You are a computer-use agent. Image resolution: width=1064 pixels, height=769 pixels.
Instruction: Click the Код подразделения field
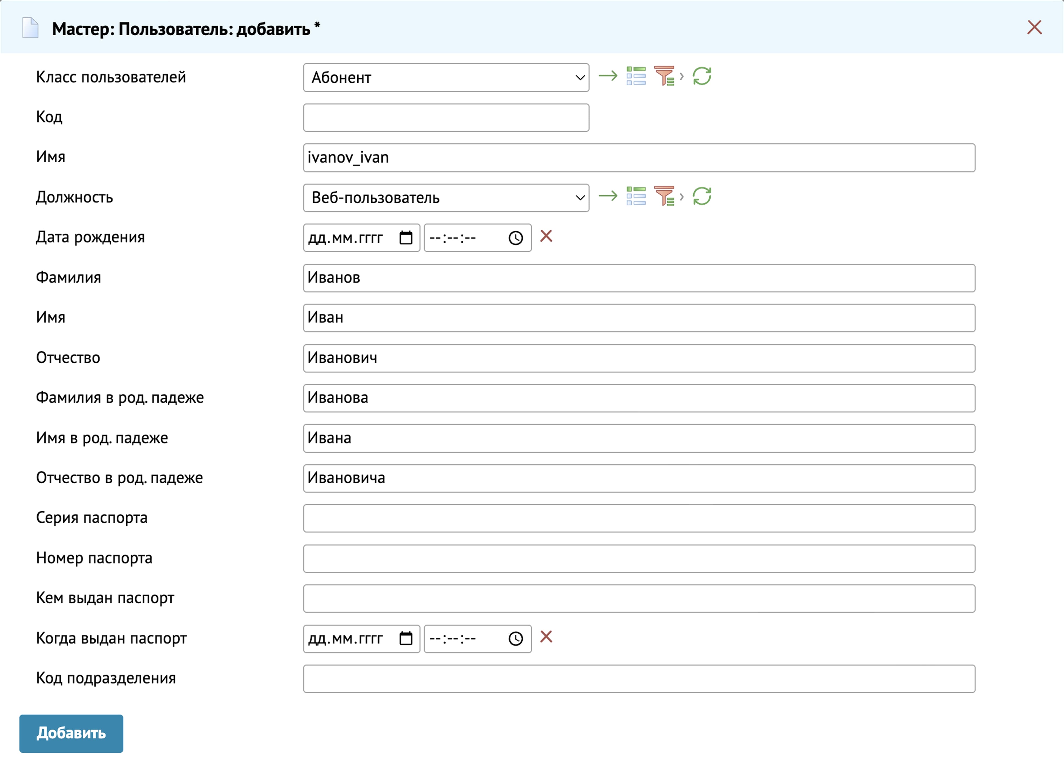pos(639,679)
